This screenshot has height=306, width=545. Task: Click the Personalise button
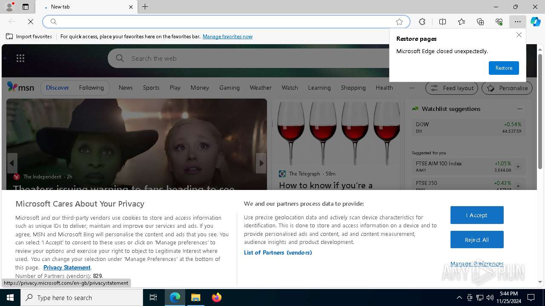(x=507, y=88)
